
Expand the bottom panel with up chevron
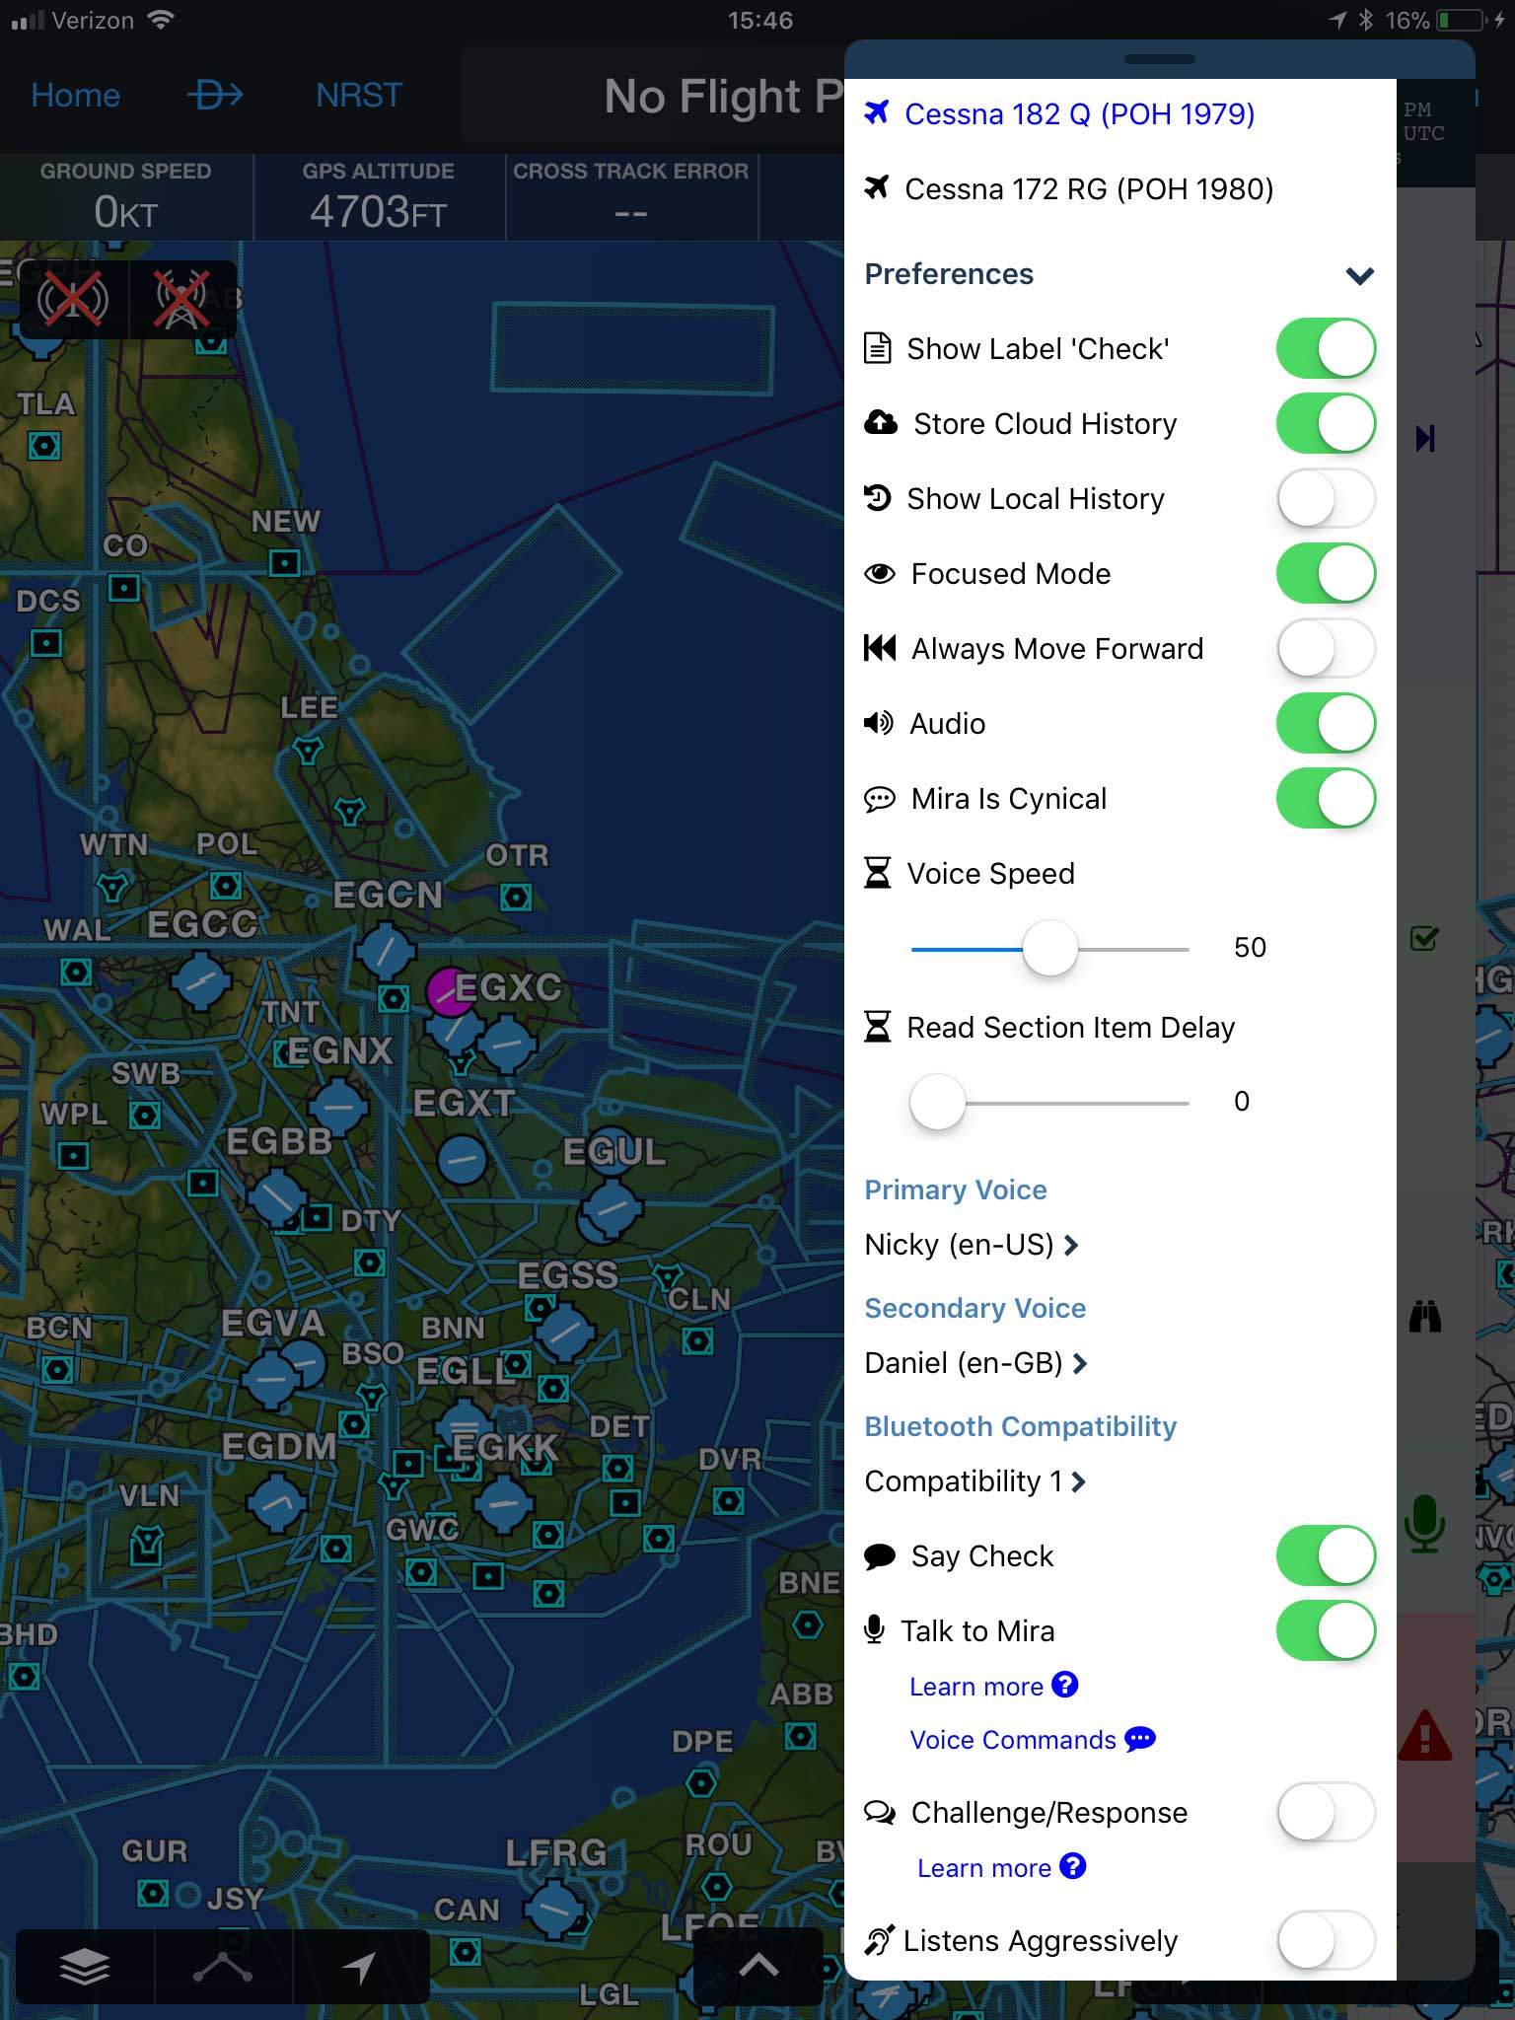click(x=758, y=1965)
